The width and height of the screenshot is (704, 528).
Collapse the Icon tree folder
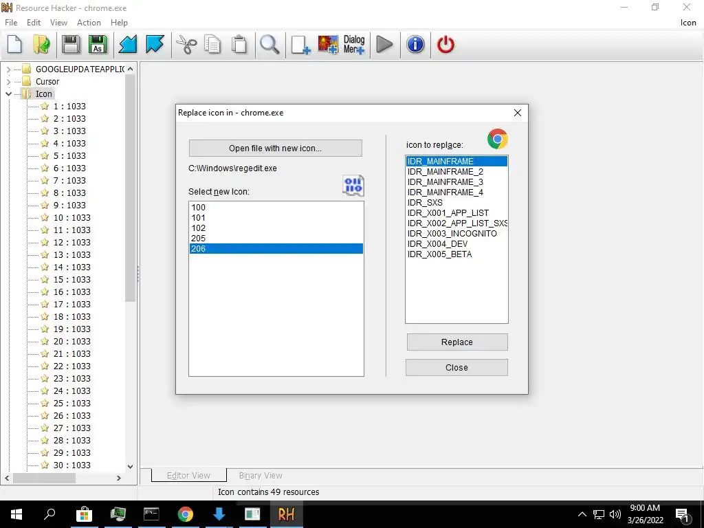(8, 93)
